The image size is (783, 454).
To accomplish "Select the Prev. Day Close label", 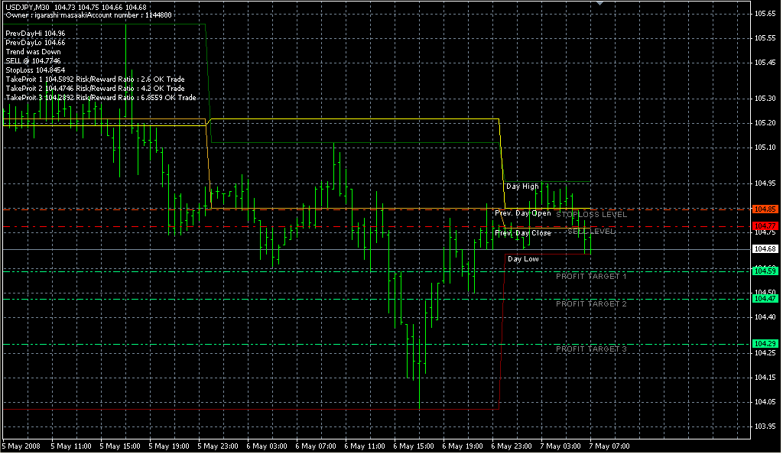I will [522, 233].
